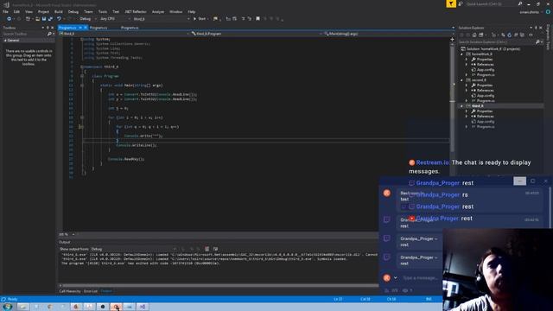Collapse the General group in Toolbox
The height and width of the screenshot is (311, 553).
(5, 41)
